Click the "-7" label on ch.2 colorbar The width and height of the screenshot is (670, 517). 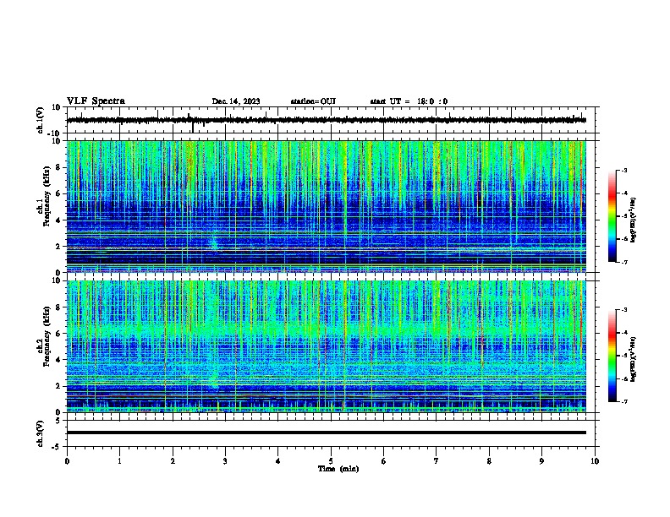pos(624,401)
